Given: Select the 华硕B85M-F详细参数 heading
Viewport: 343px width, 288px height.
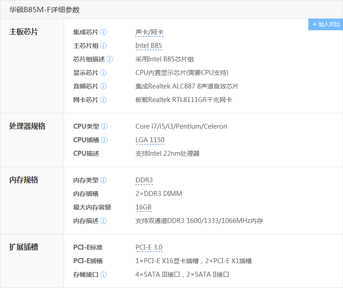Looking at the screenshot, I should (44, 10).
